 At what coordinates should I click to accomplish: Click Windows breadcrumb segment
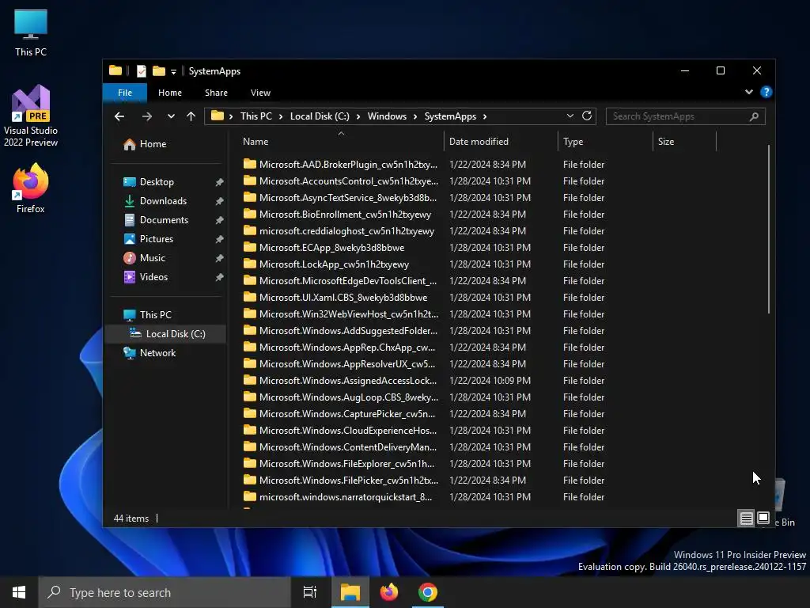[387, 116]
